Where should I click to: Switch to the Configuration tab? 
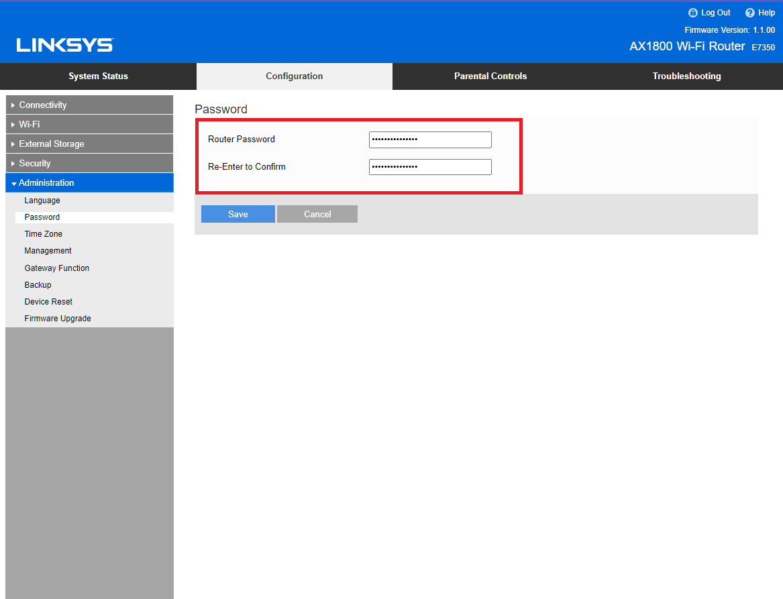click(x=294, y=76)
